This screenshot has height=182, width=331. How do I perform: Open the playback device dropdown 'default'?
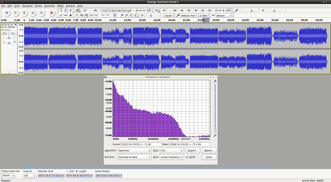(224, 15)
